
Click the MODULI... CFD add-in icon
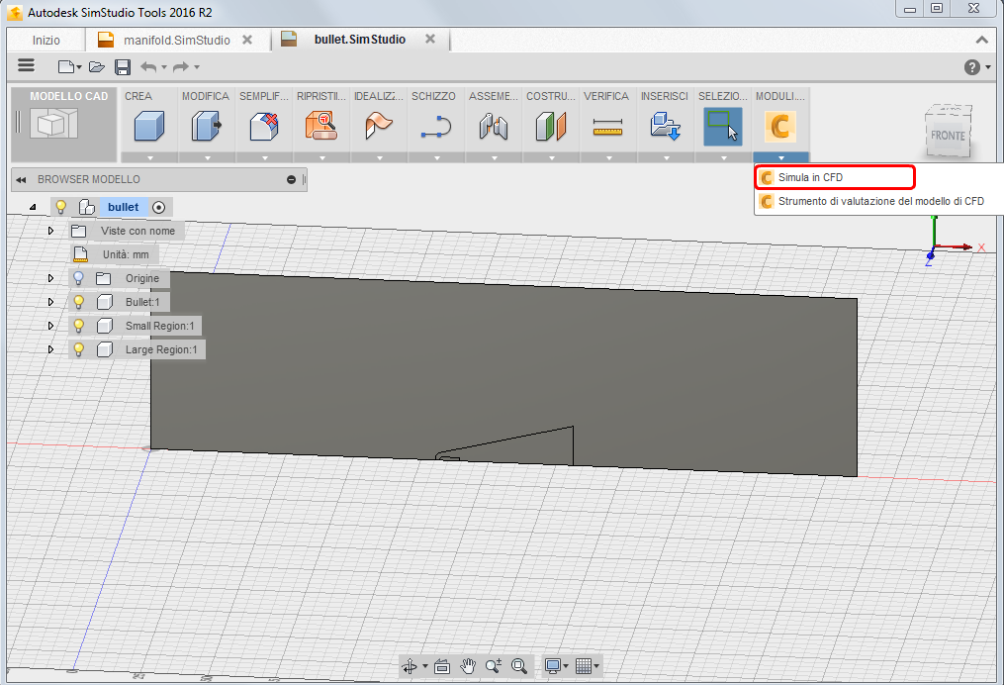[x=779, y=127]
